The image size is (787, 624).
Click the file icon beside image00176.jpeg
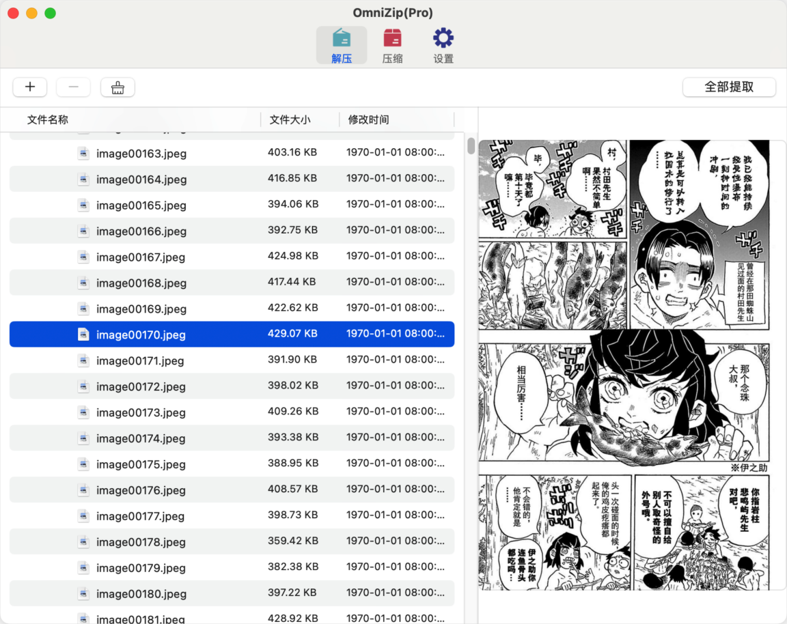[84, 490]
